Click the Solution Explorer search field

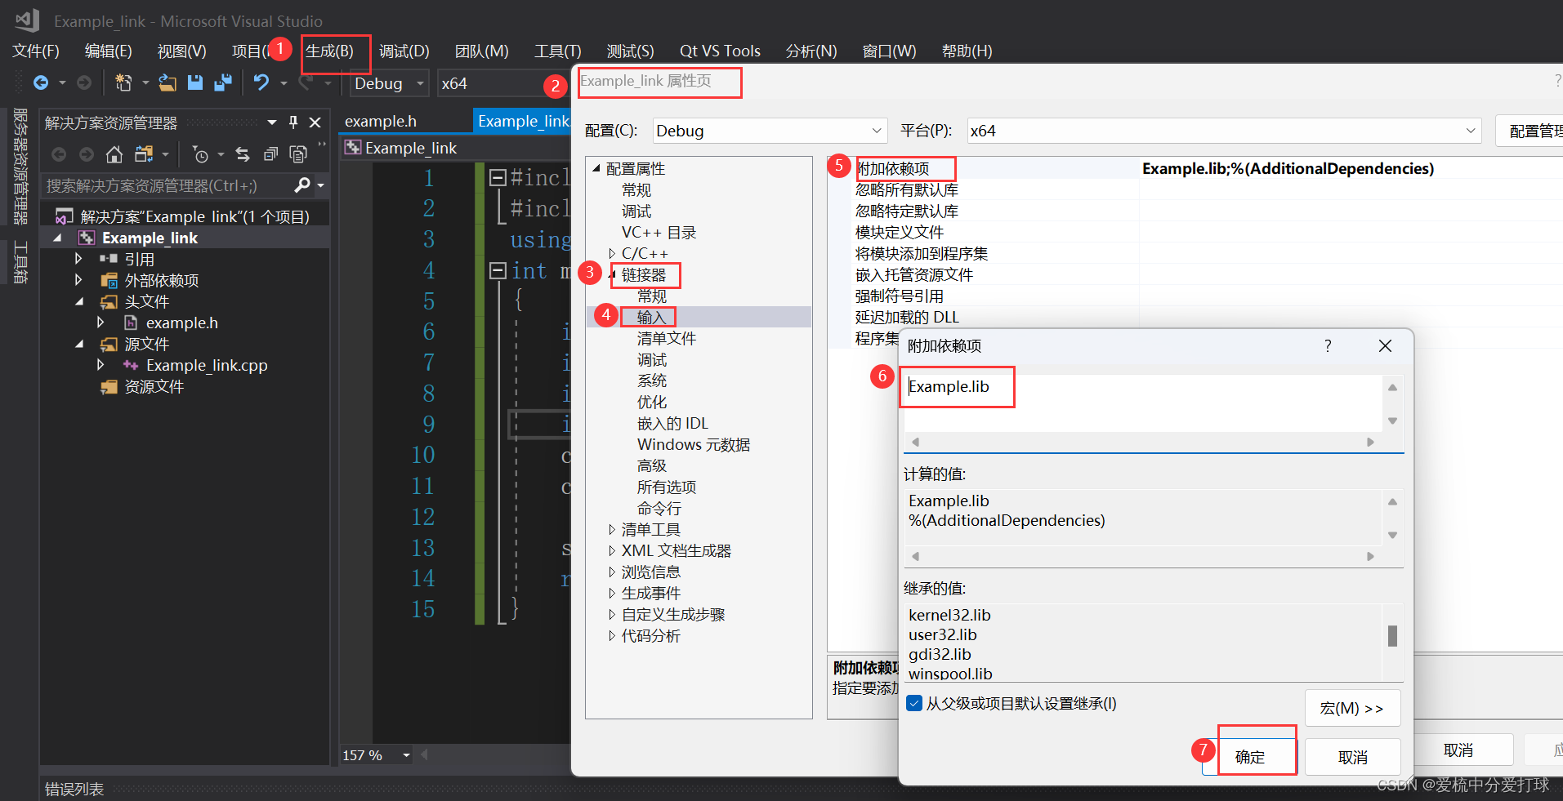(x=166, y=185)
